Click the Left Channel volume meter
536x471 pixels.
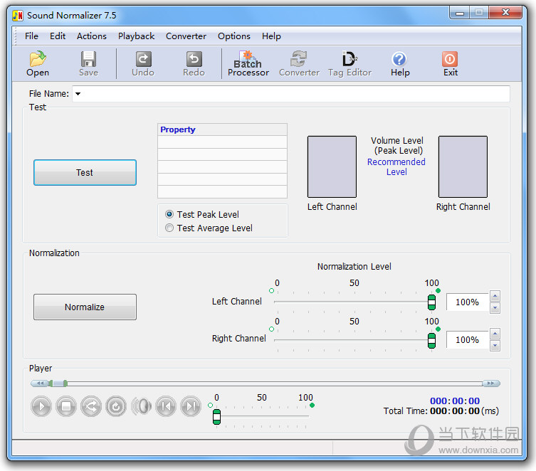point(332,166)
